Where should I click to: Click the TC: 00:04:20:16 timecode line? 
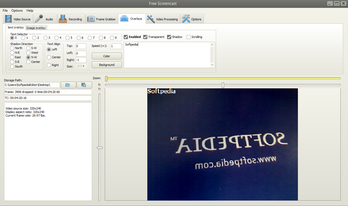pos(48,98)
